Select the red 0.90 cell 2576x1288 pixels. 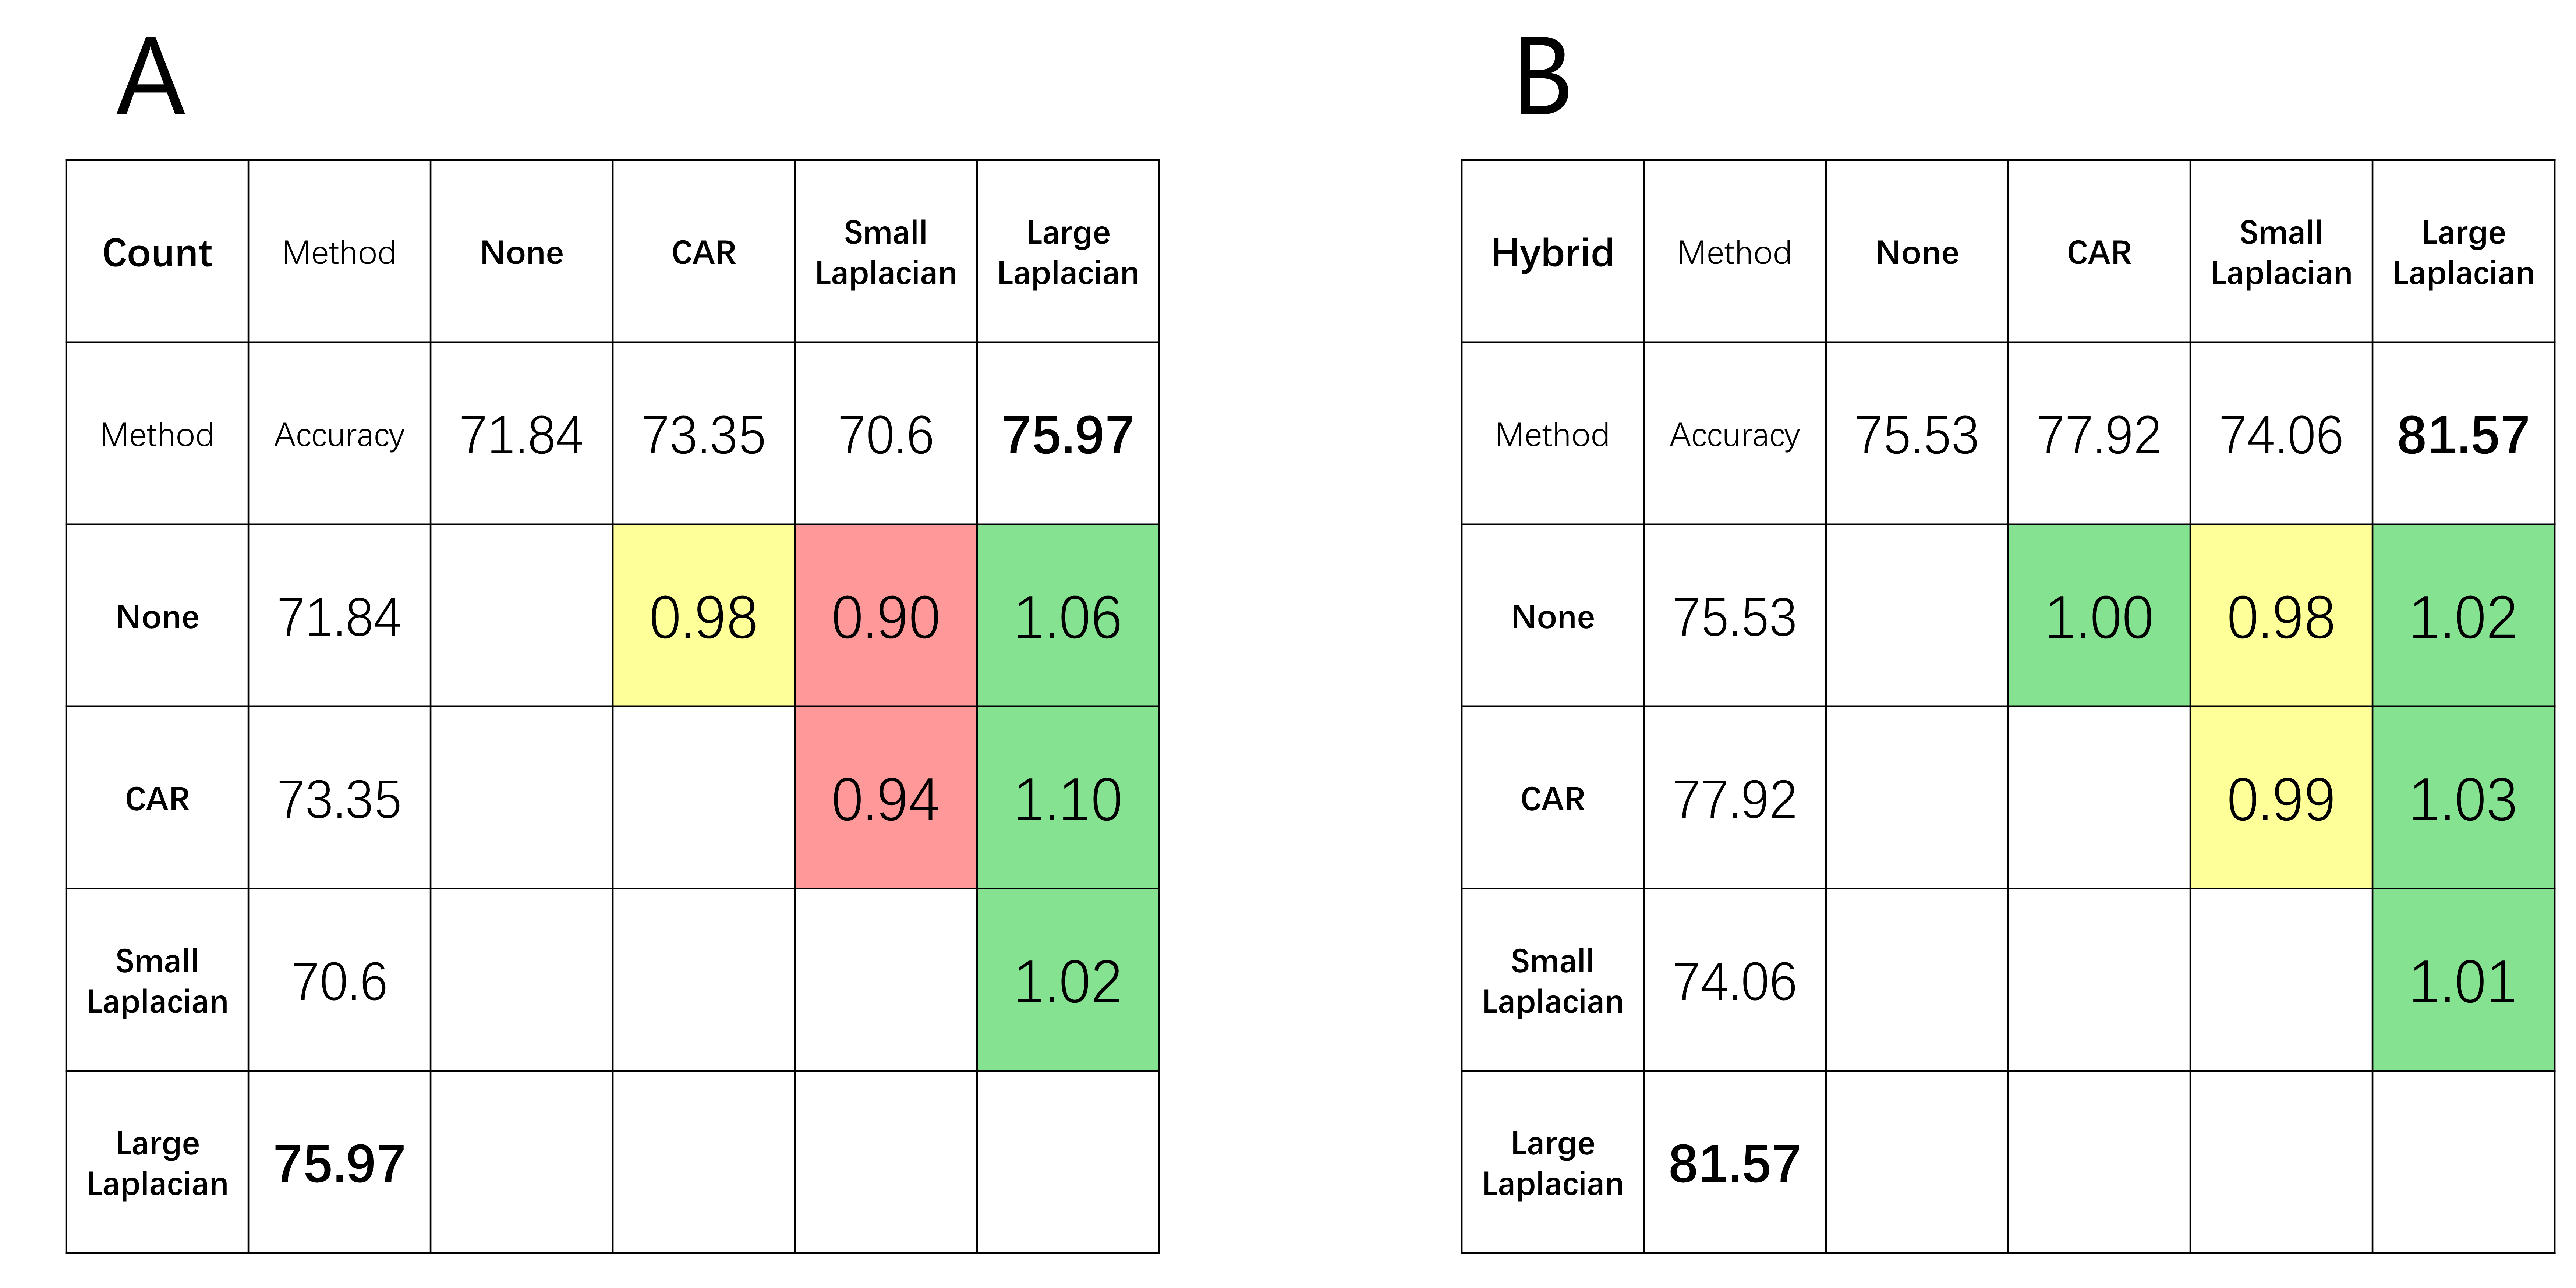point(885,616)
